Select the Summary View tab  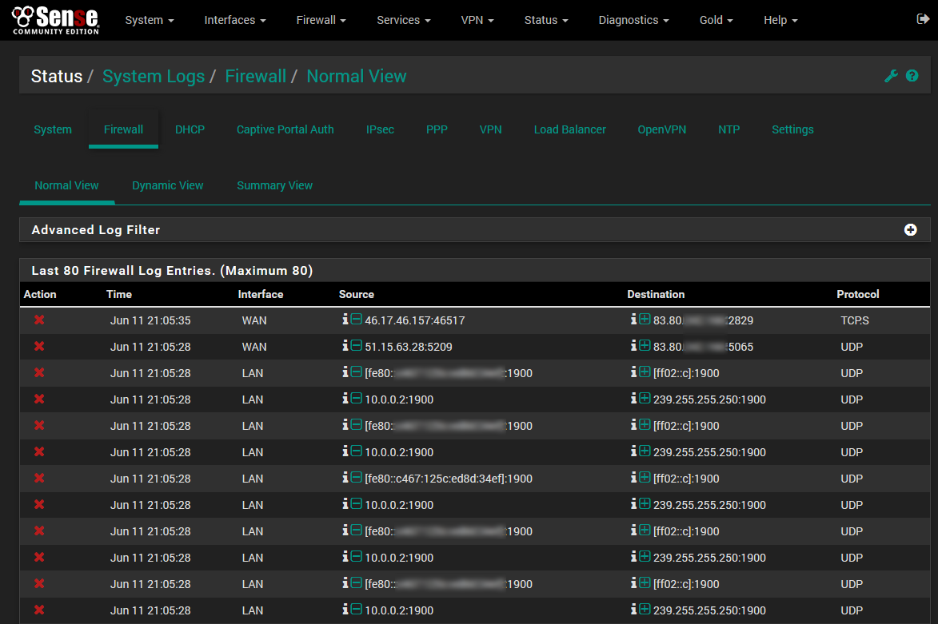click(274, 185)
